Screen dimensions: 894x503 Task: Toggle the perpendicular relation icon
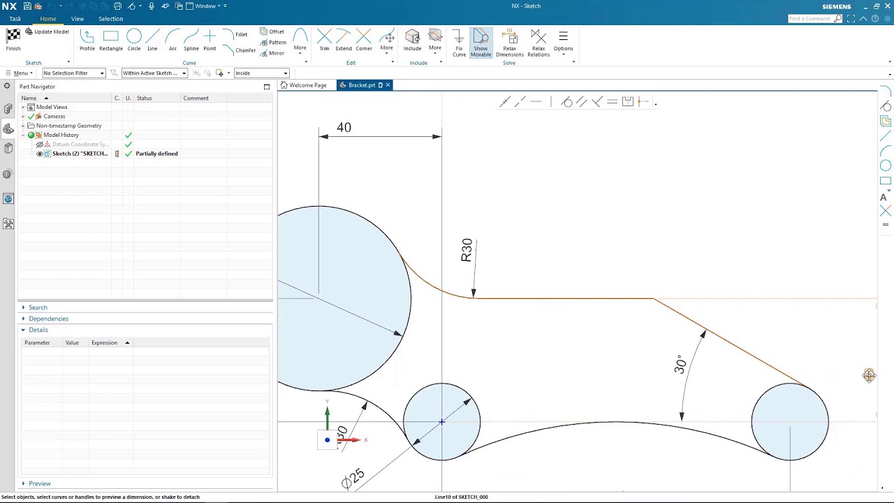[596, 102]
